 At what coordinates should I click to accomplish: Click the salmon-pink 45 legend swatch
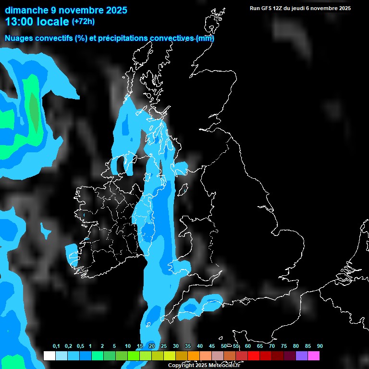click(206, 356)
